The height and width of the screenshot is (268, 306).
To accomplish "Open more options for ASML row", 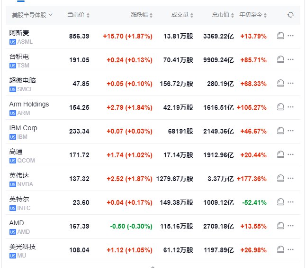I will pyautogui.click(x=290, y=36).
